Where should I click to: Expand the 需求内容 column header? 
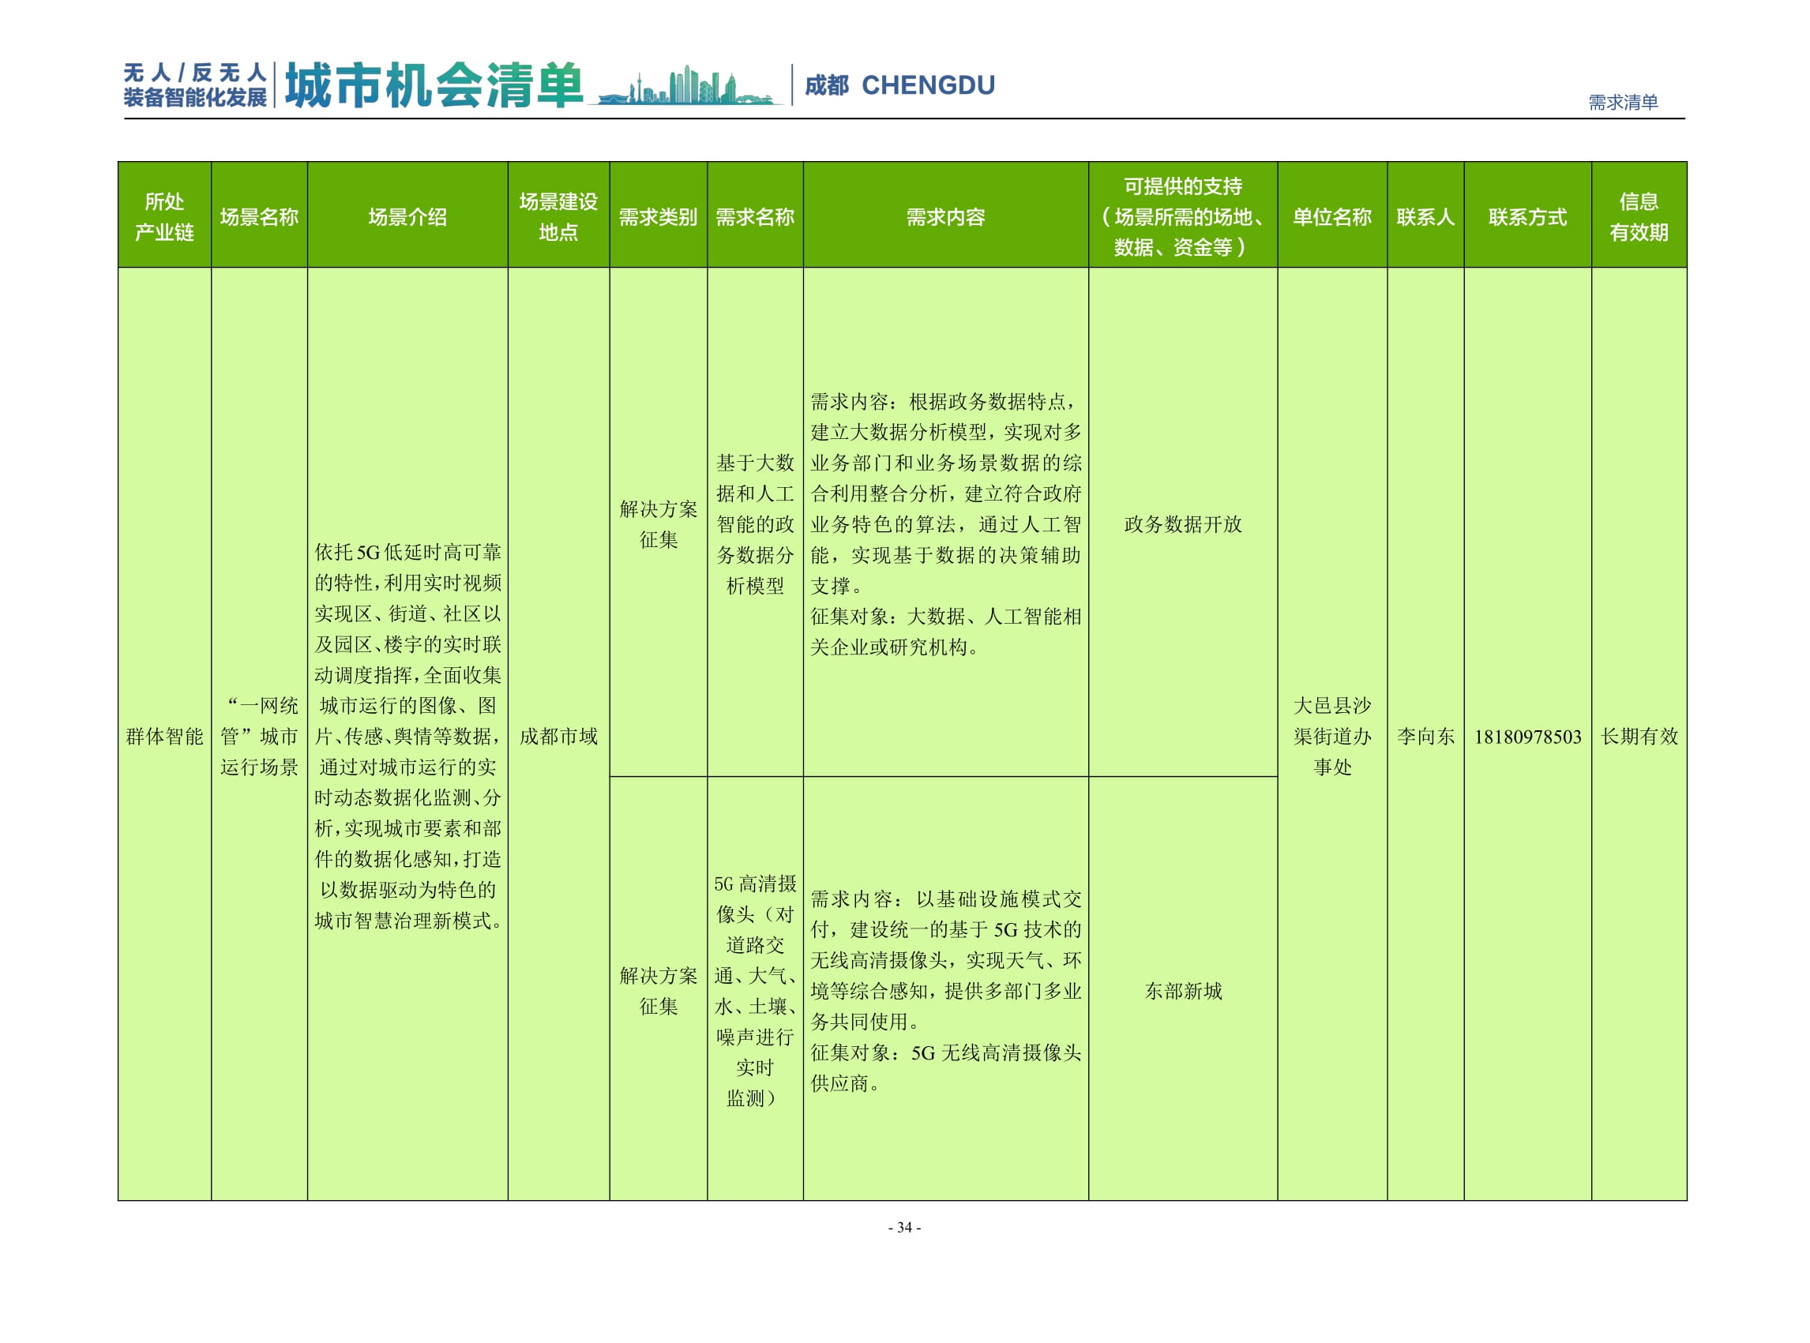click(x=945, y=219)
